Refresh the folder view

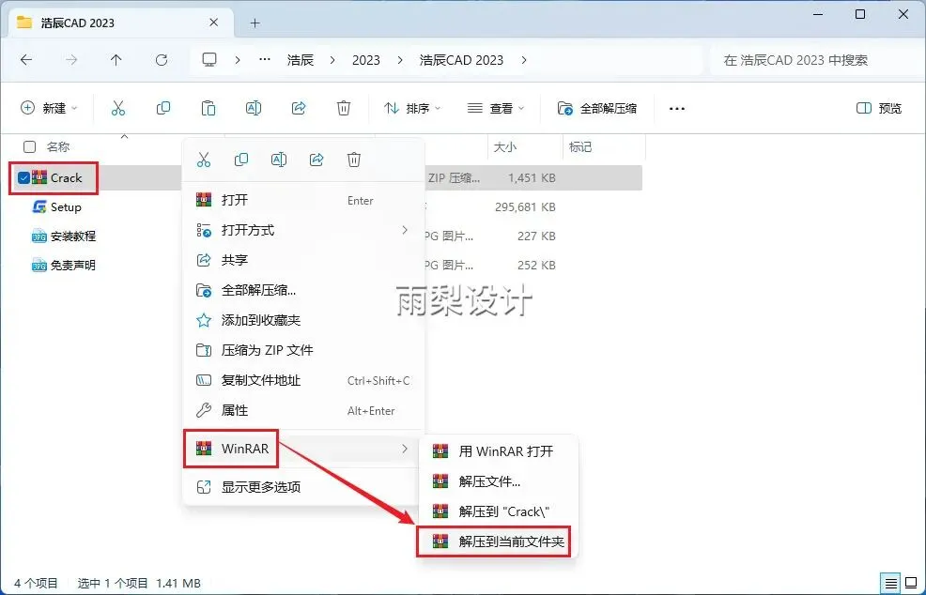pyautogui.click(x=162, y=60)
